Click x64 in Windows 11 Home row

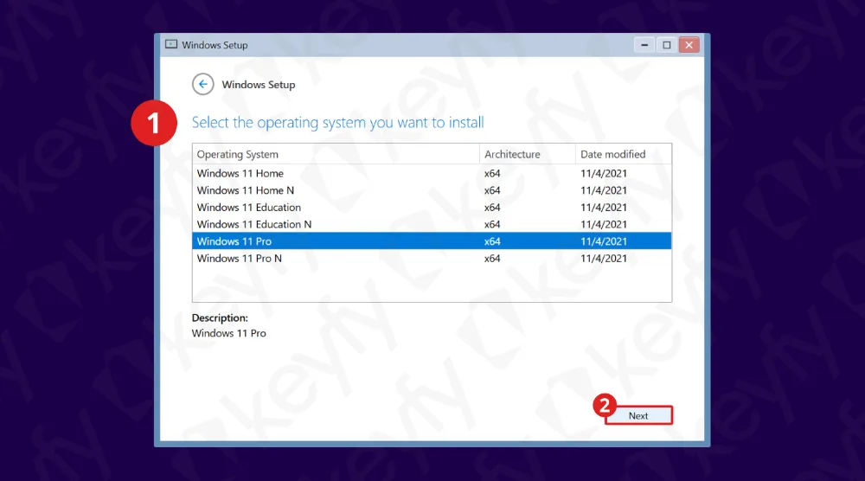point(492,173)
